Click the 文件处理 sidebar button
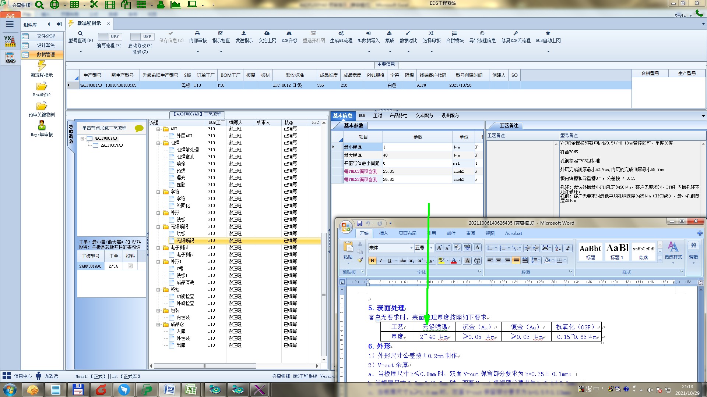Viewport: 707px width, 397px height. coord(42,36)
